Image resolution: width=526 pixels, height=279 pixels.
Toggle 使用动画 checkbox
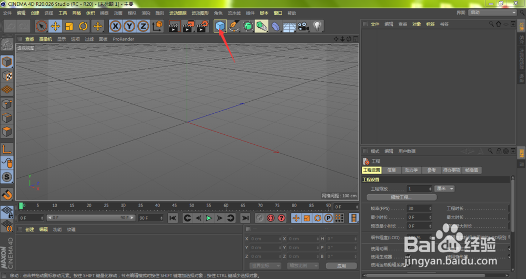tap(409, 248)
